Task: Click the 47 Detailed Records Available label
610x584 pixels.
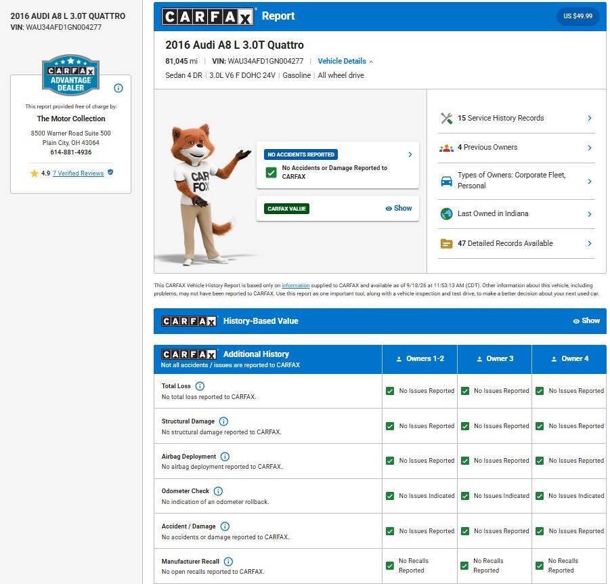Action: pos(505,243)
